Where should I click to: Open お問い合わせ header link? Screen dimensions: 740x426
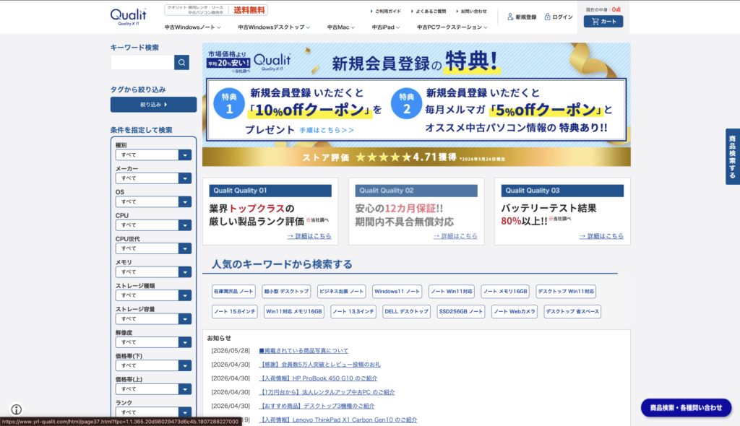471,12
